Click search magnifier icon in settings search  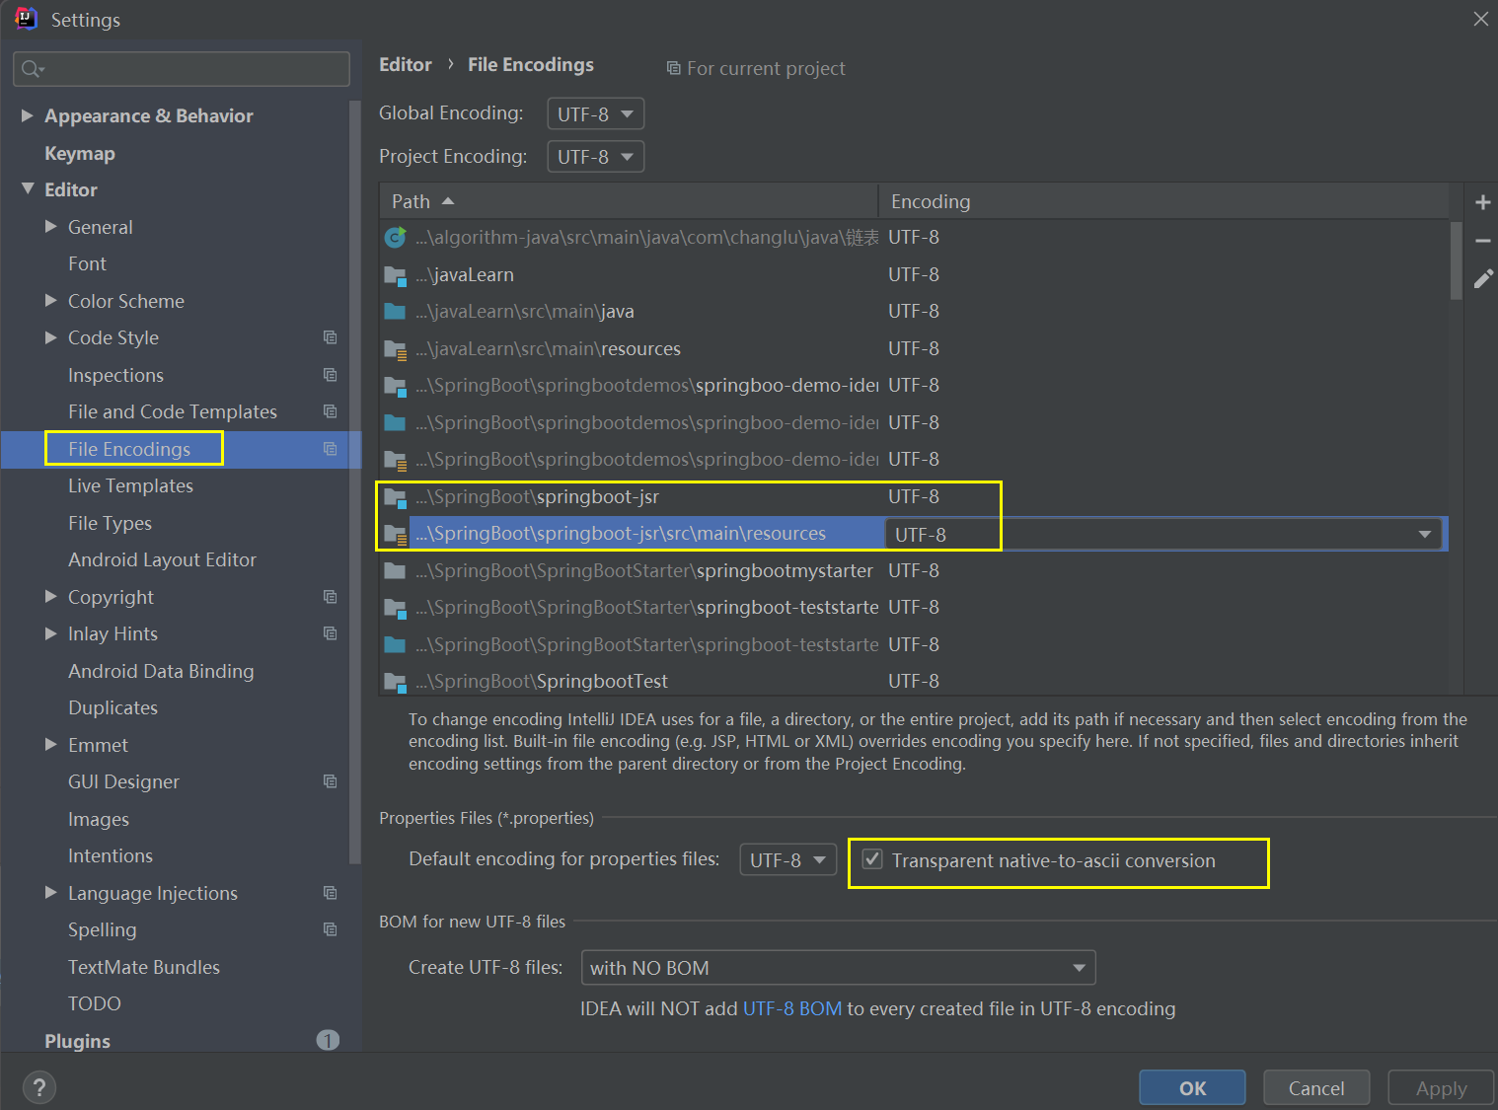pos(33,68)
